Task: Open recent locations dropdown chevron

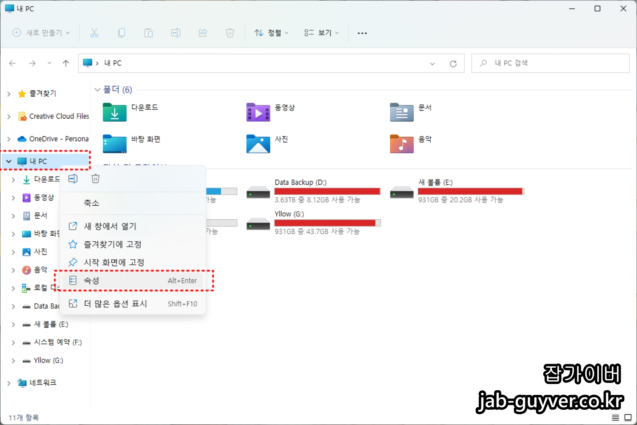Action: [x=49, y=63]
